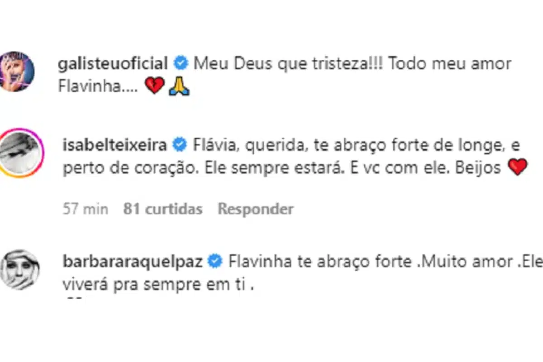This screenshot has height=362, width=543.
Task: Click the verified badge after barbararaquelpaz
Action: (x=215, y=262)
